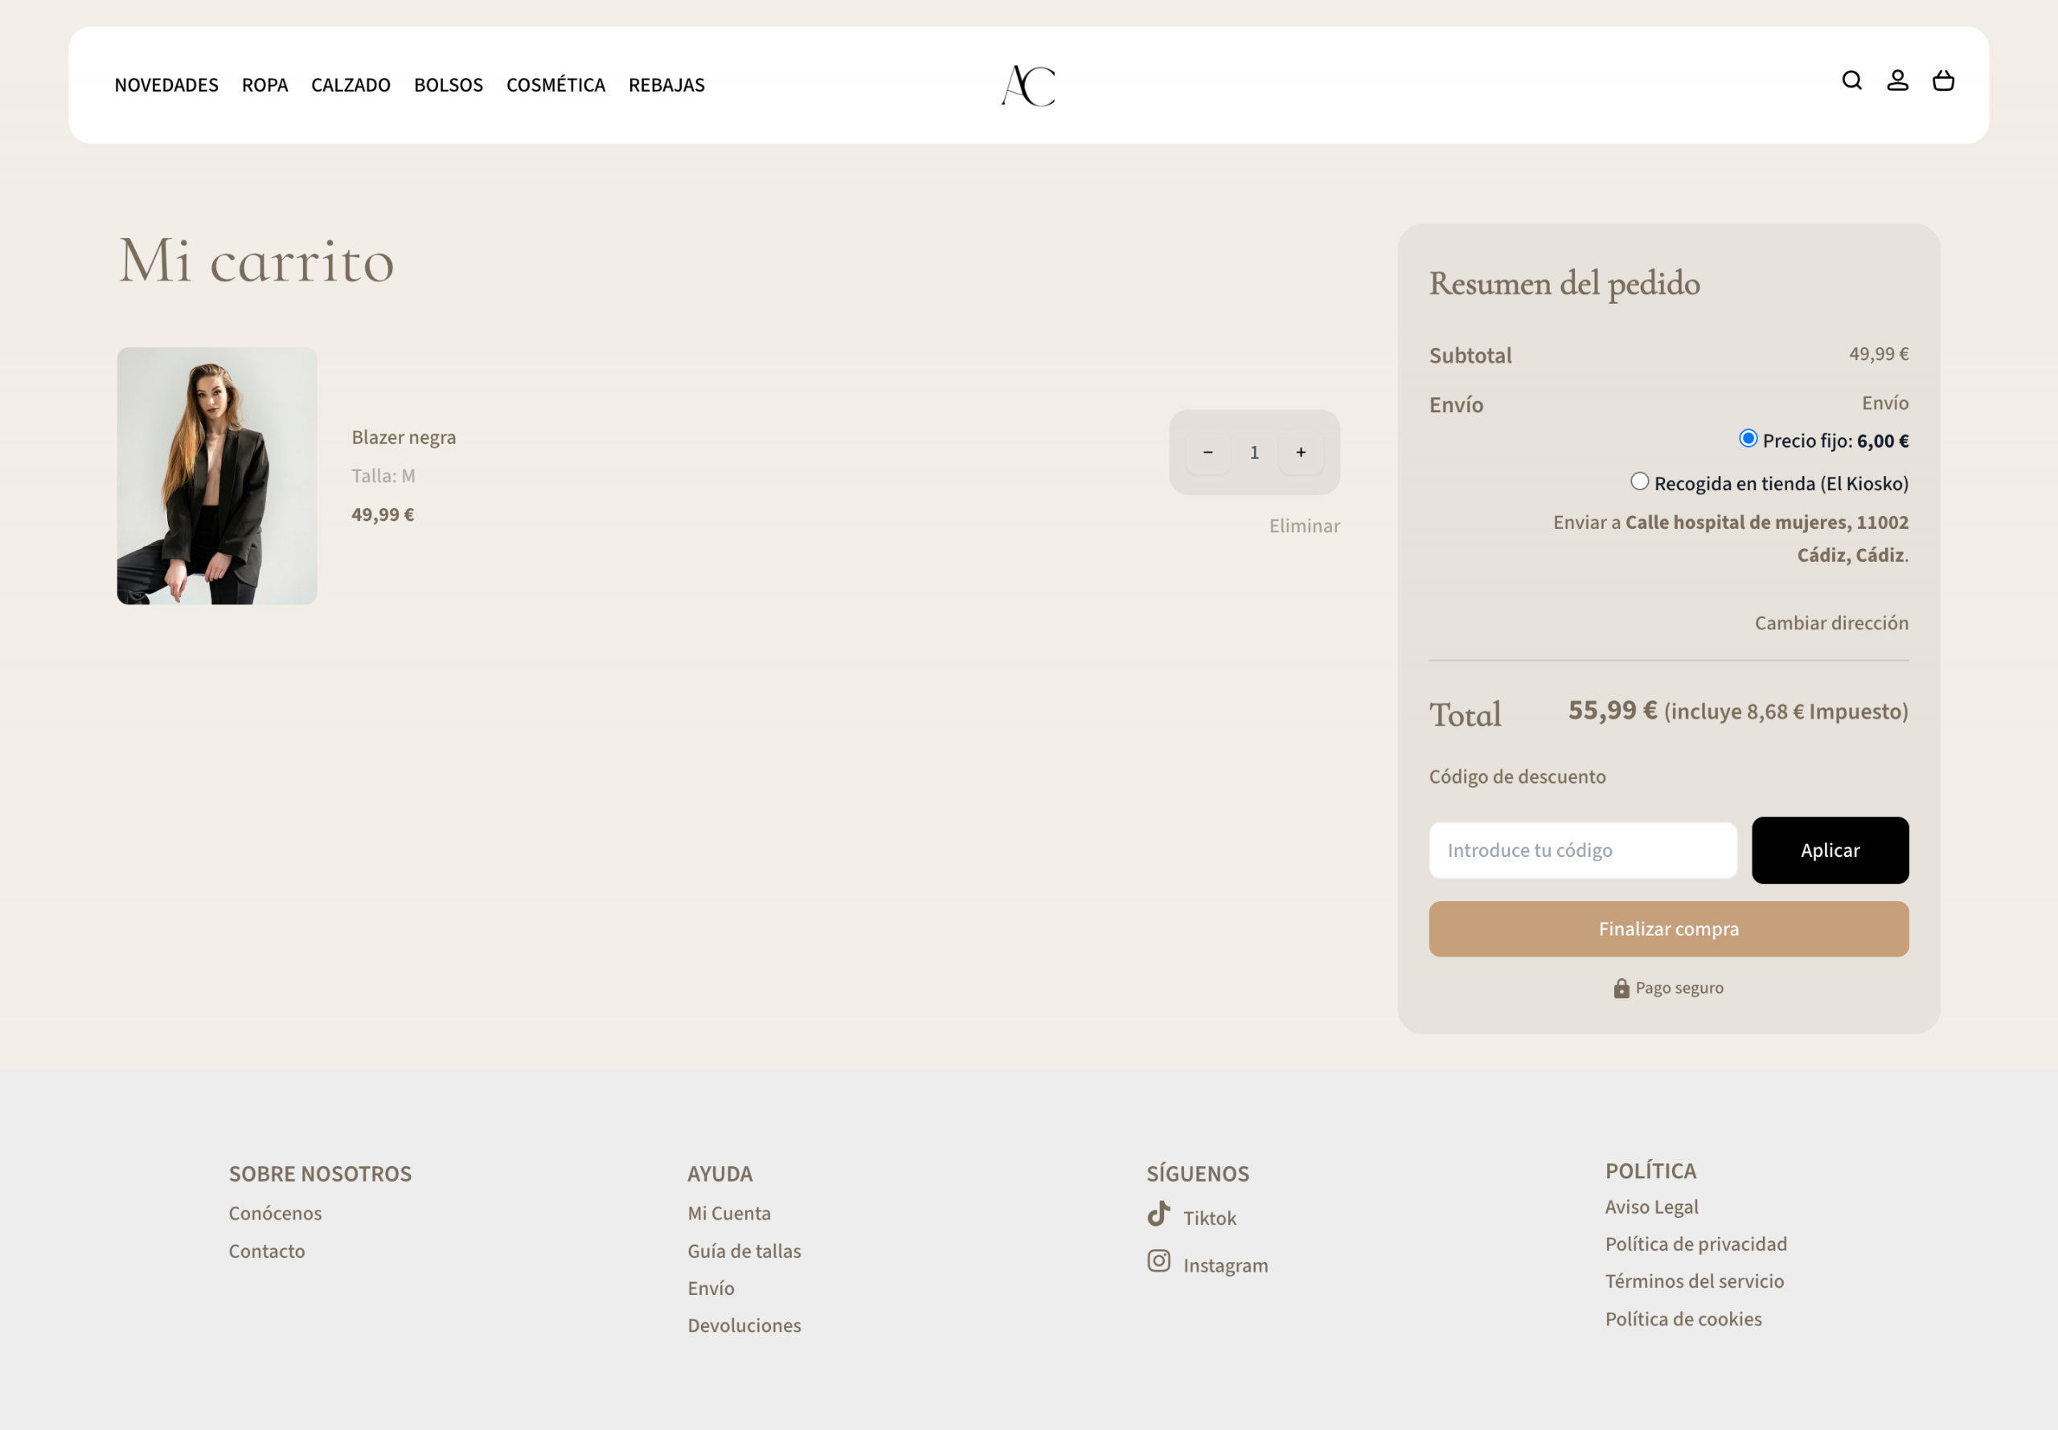Open the ROPA menu
This screenshot has height=1430, width=2058.
(x=264, y=85)
